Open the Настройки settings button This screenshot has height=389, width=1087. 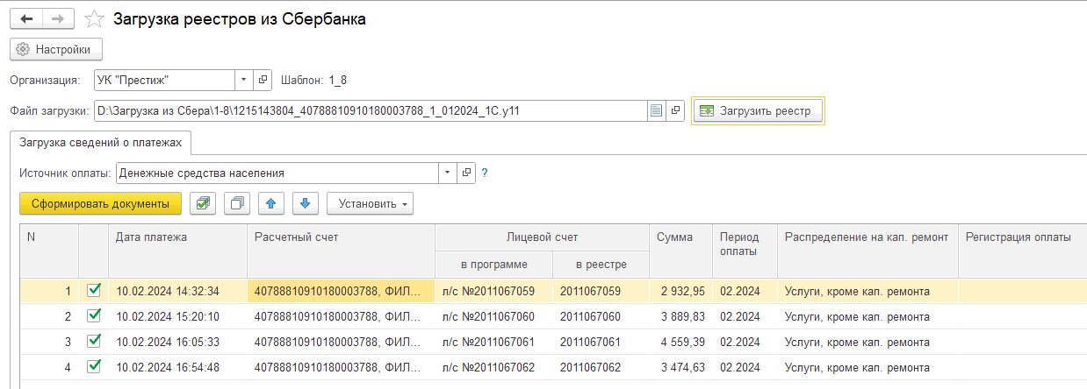[x=56, y=49]
